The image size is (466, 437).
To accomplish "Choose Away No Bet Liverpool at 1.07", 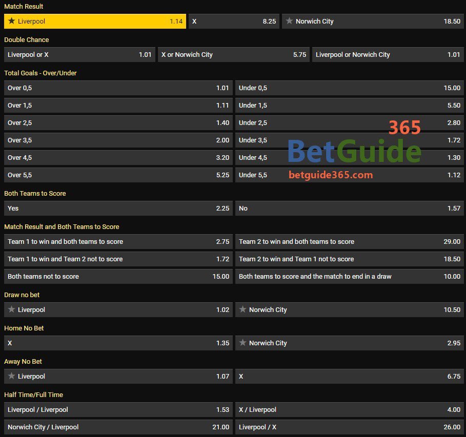I will 118,377.
